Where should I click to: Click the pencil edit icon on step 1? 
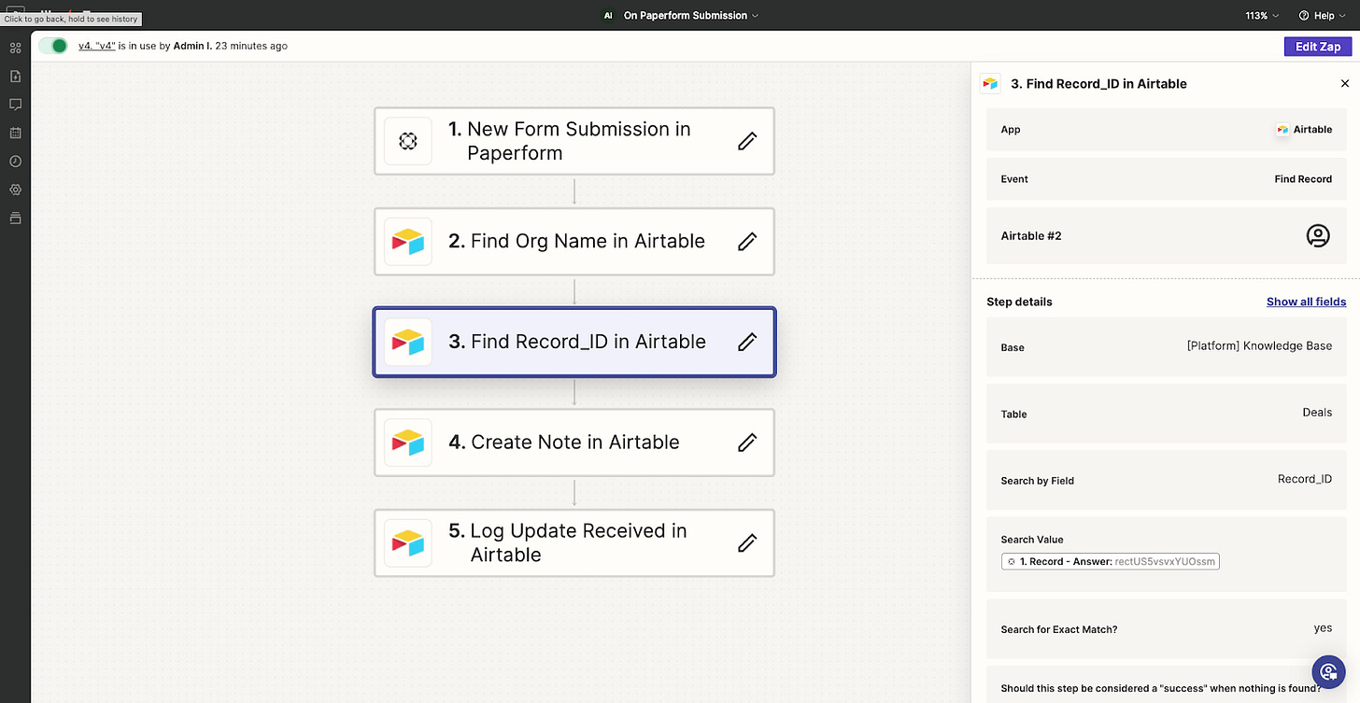coord(747,141)
